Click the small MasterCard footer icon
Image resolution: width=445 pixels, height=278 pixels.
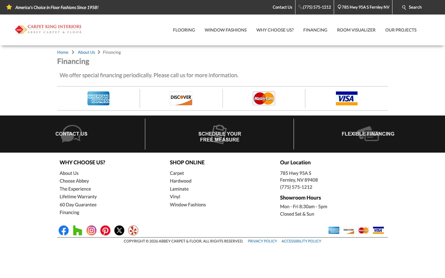pyautogui.click(x=363, y=230)
